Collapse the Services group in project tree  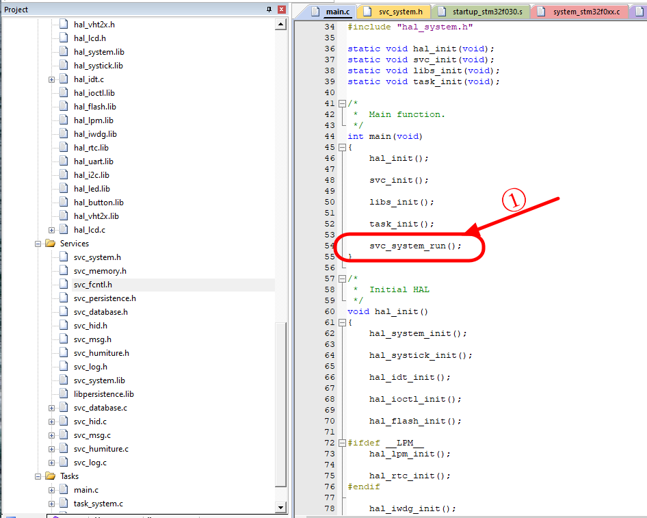(38, 244)
